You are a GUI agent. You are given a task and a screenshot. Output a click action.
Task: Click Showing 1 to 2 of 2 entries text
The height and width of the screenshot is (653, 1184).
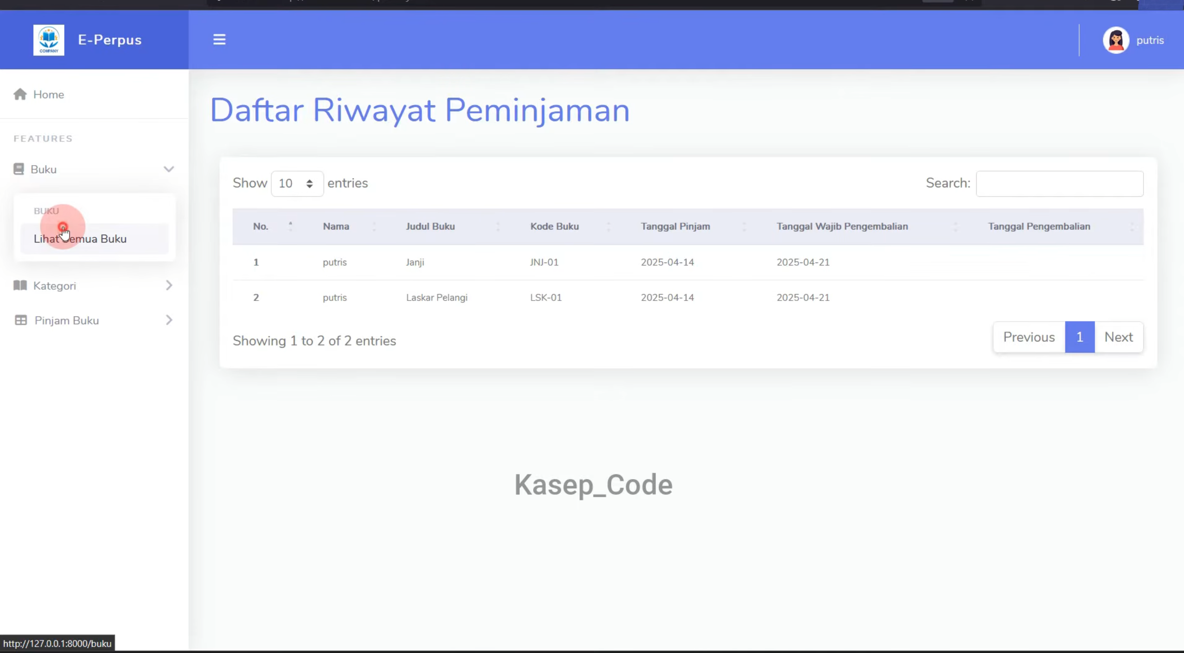click(314, 341)
